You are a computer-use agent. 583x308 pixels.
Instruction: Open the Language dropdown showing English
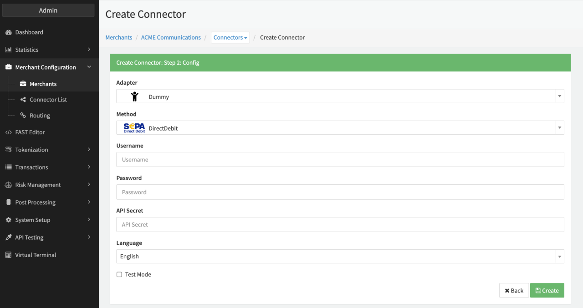coord(340,257)
